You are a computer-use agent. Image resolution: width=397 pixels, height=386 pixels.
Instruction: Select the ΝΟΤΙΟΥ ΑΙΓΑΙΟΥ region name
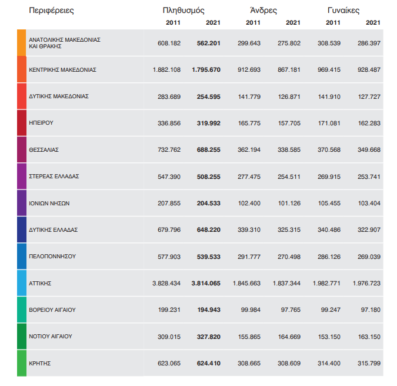pyautogui.click(x=50, y=337)
